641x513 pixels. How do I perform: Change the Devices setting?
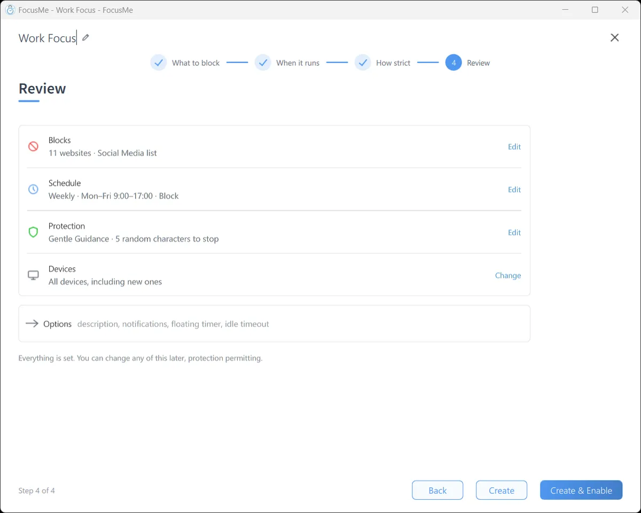coord(508,276)
